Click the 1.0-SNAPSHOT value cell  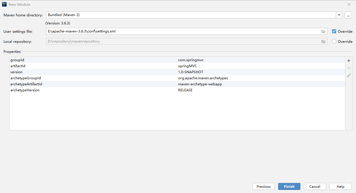pyautogui.click(x=191, y=72)
